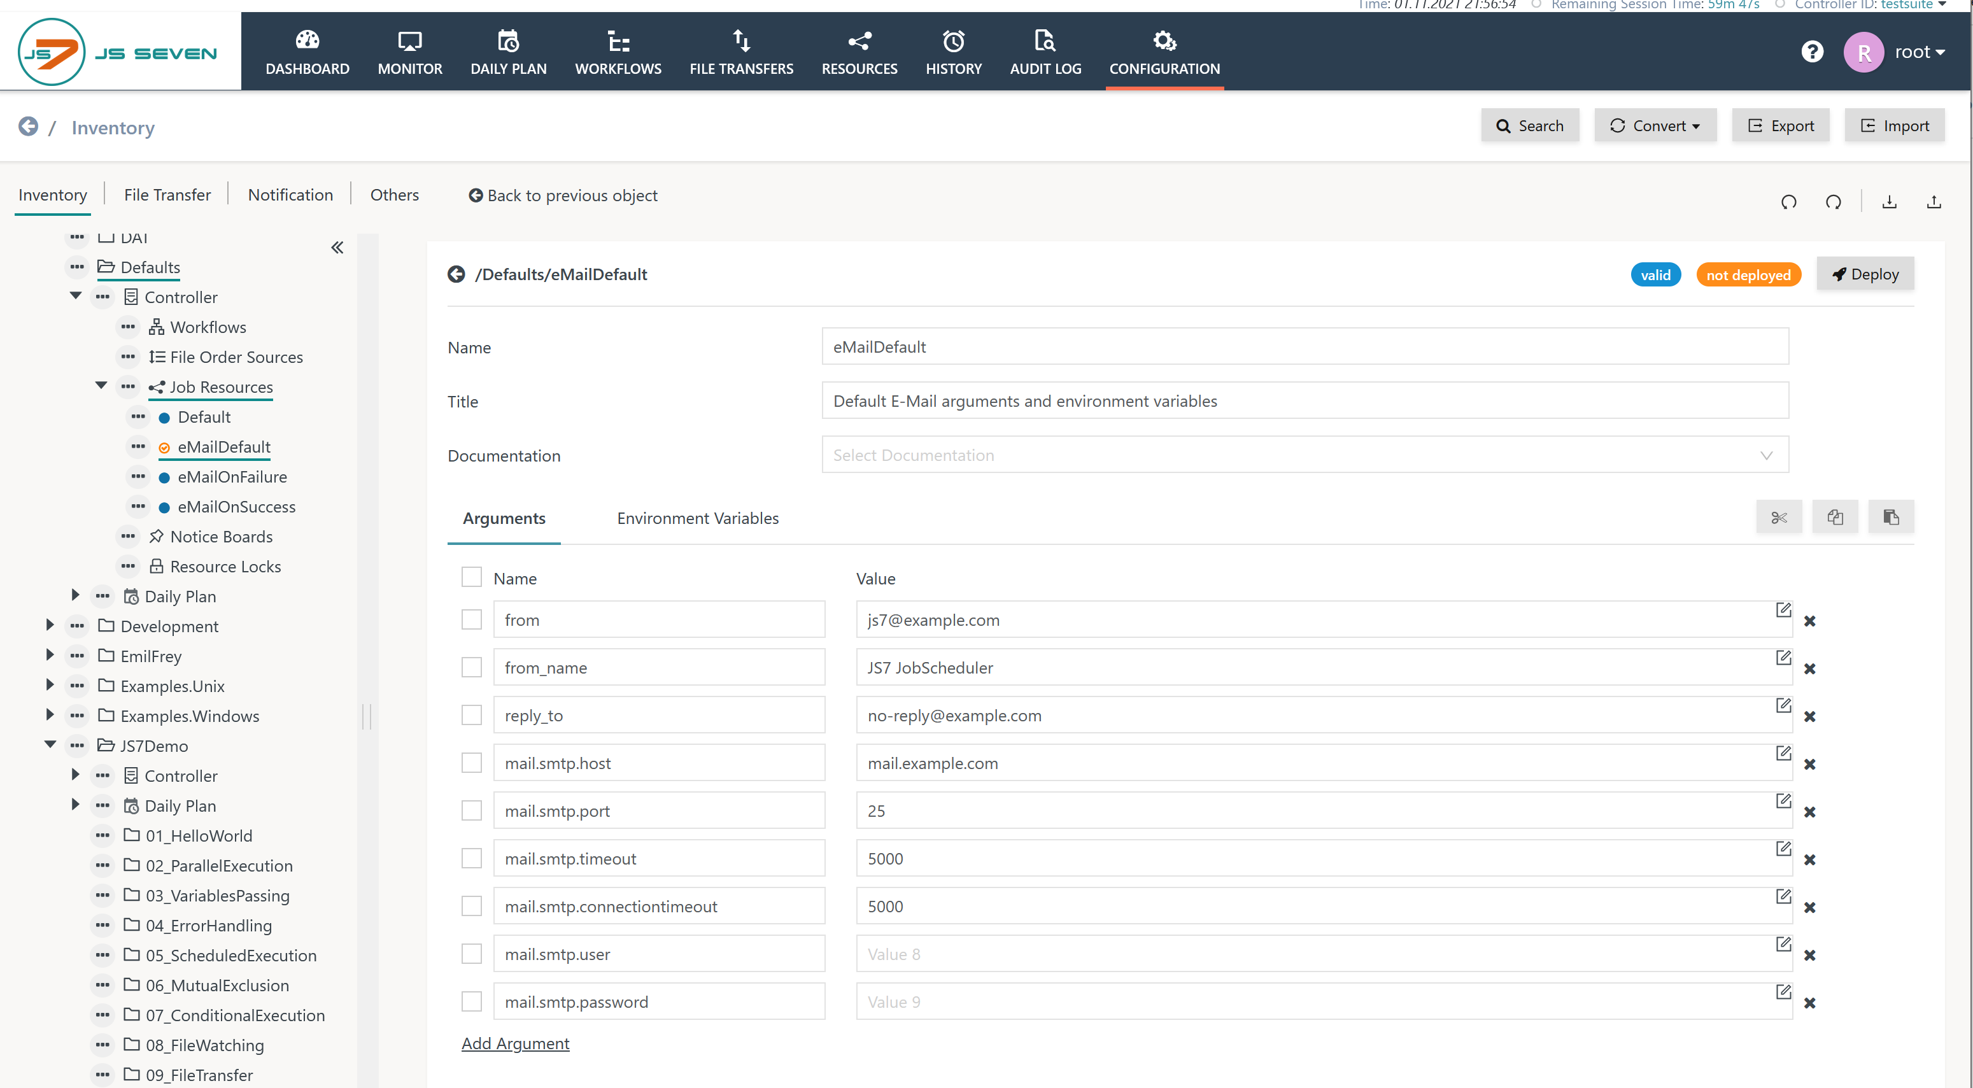Collapse the Controller node under Defaults
1973x1088 pixels.
pyautogui.click(x=76, y=295)
